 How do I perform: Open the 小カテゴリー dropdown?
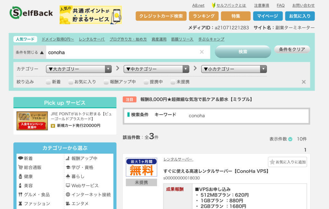[x=234, y=69]
